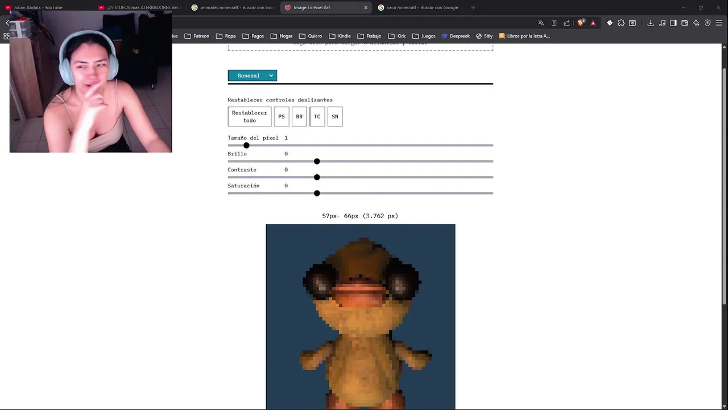Click the SN reset button

[335, 117]
